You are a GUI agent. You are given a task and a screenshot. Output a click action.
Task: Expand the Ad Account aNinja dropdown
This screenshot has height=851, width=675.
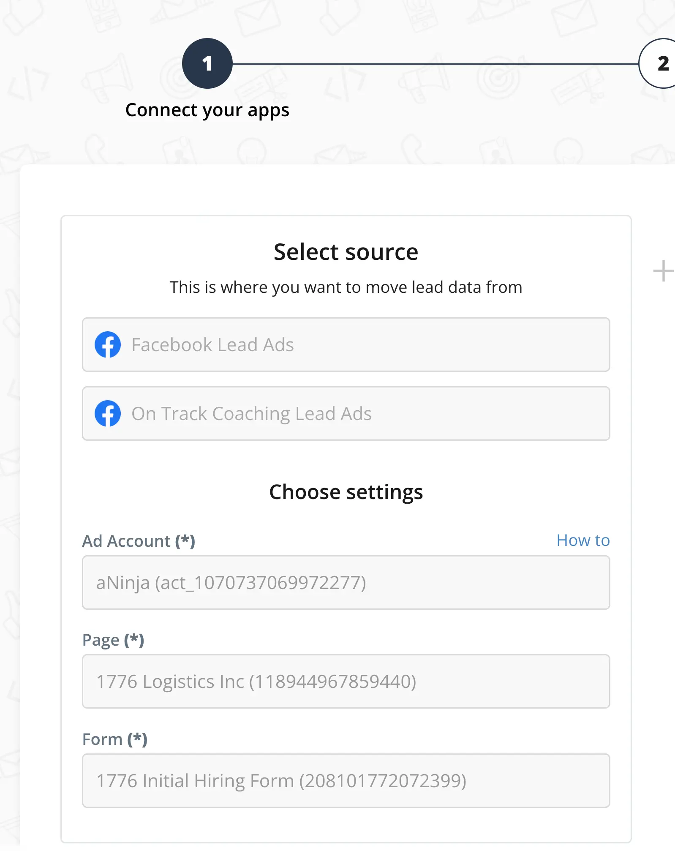(346, 582)
